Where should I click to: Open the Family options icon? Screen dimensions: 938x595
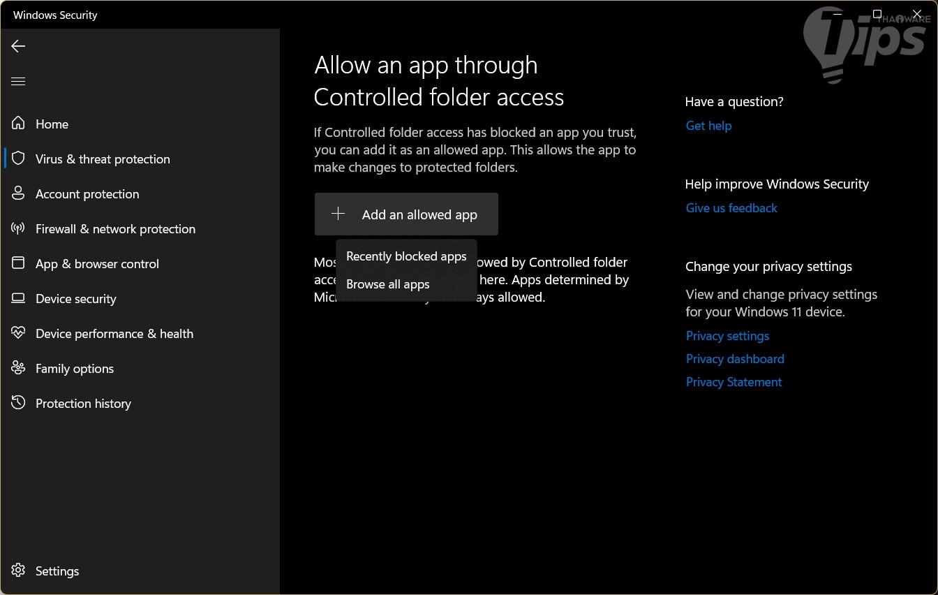(x=18, y=369)
